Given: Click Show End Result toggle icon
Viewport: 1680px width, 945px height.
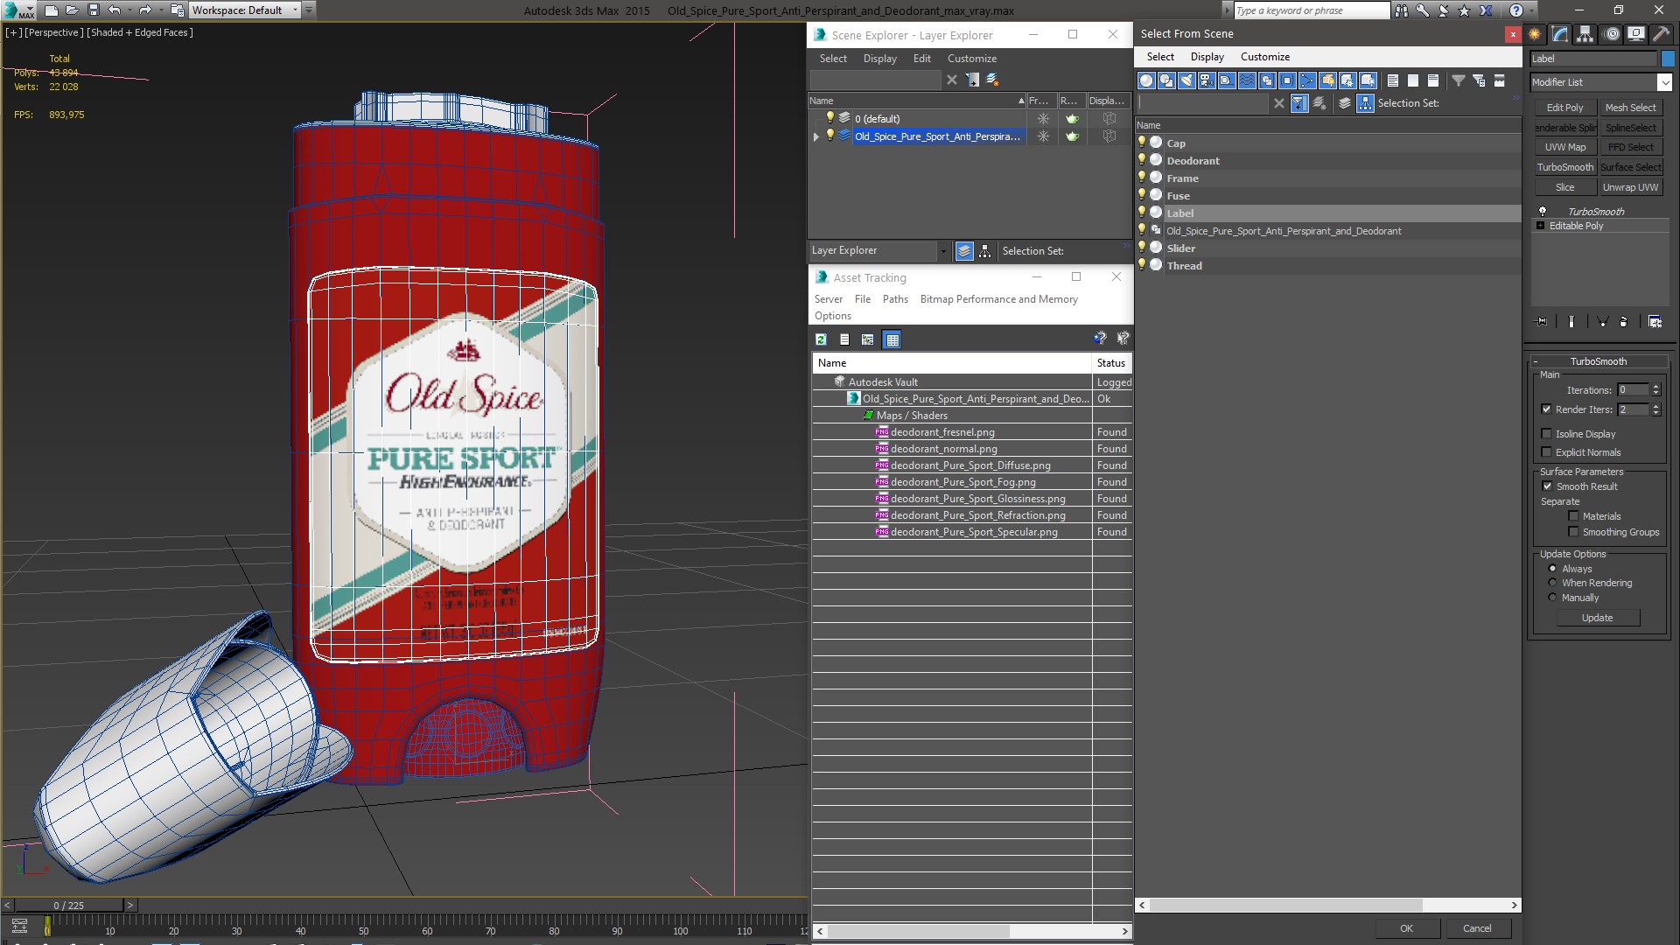Looking at the screenshot, I should 1571,322.
